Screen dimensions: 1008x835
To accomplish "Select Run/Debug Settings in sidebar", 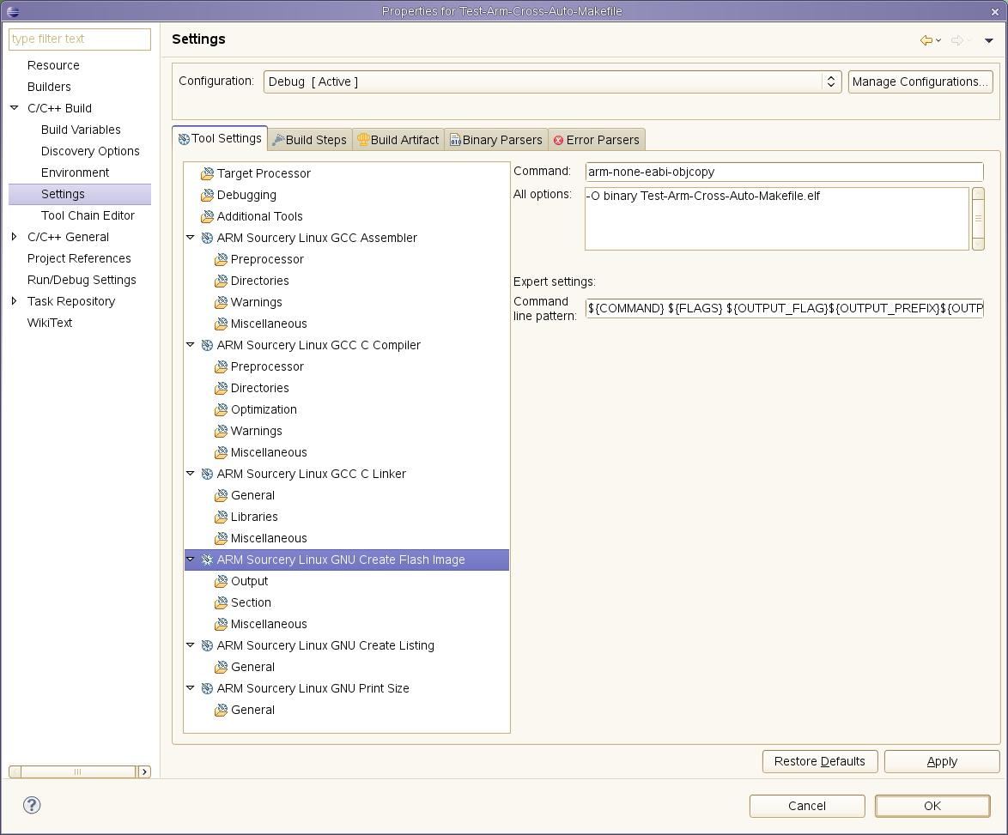I will pyautogui.click(x=82, y=280).
